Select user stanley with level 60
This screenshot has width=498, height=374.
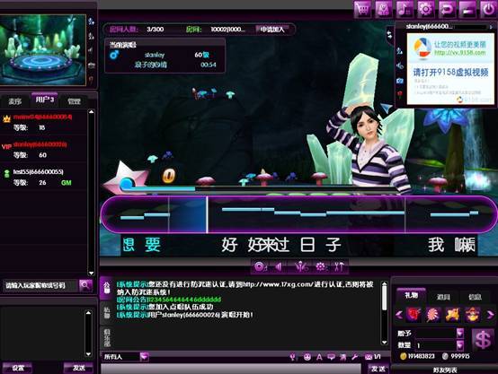pos(43,150)
